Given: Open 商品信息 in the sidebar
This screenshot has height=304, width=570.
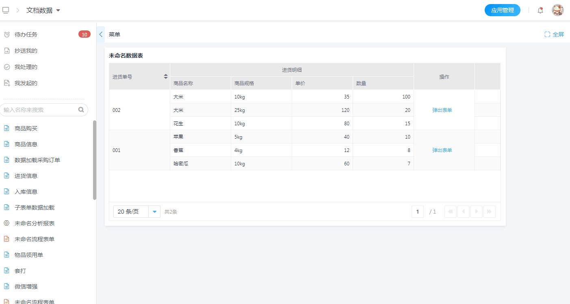Looking at the screenshot, I should pos(26,144).
